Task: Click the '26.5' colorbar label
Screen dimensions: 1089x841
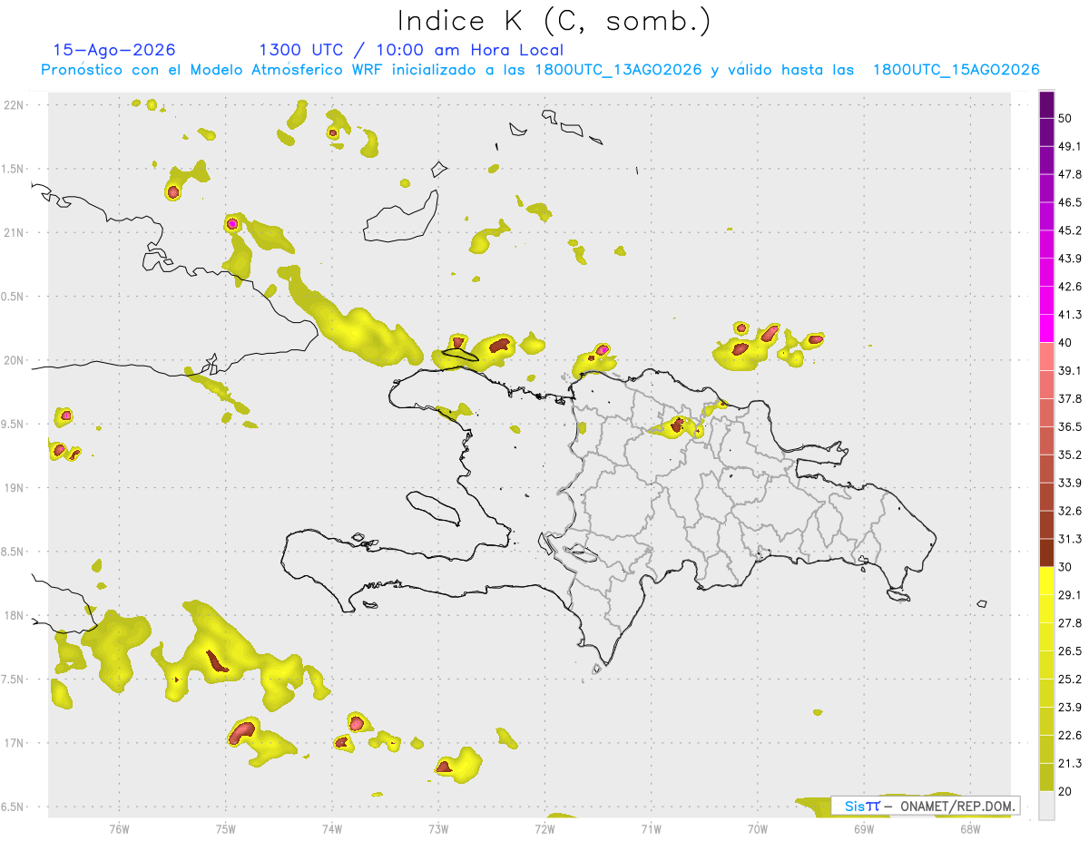Action: click(1070, 651)
